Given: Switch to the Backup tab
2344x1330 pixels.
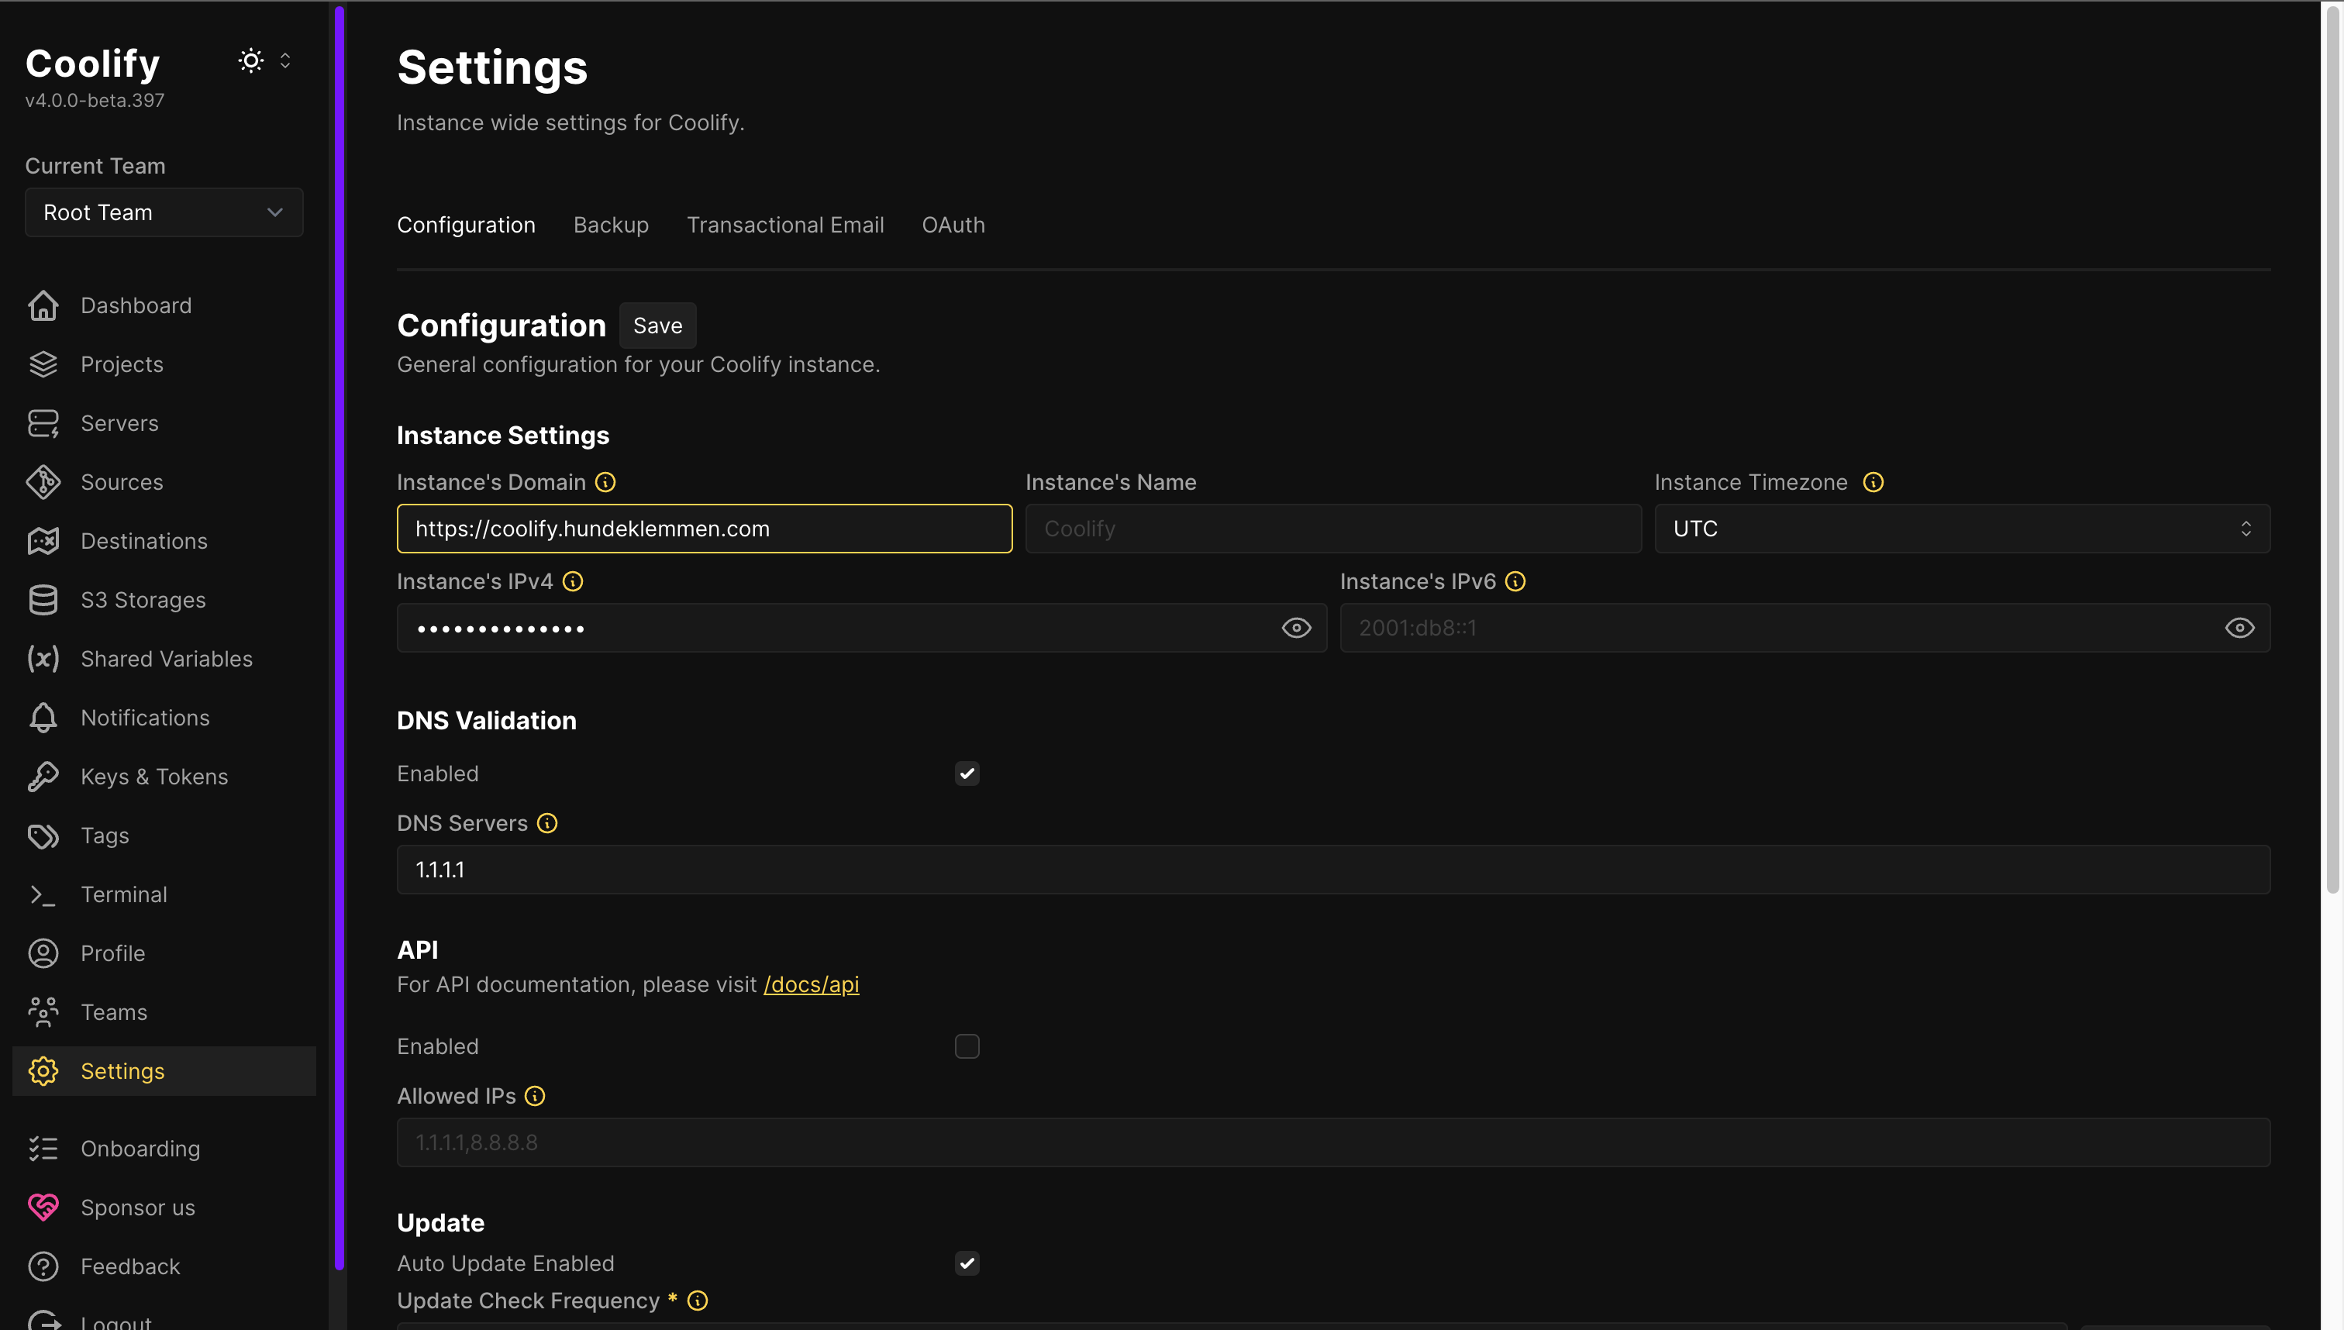Looking at the screenshot, I should pyautogui.click(x=610, y=225).
